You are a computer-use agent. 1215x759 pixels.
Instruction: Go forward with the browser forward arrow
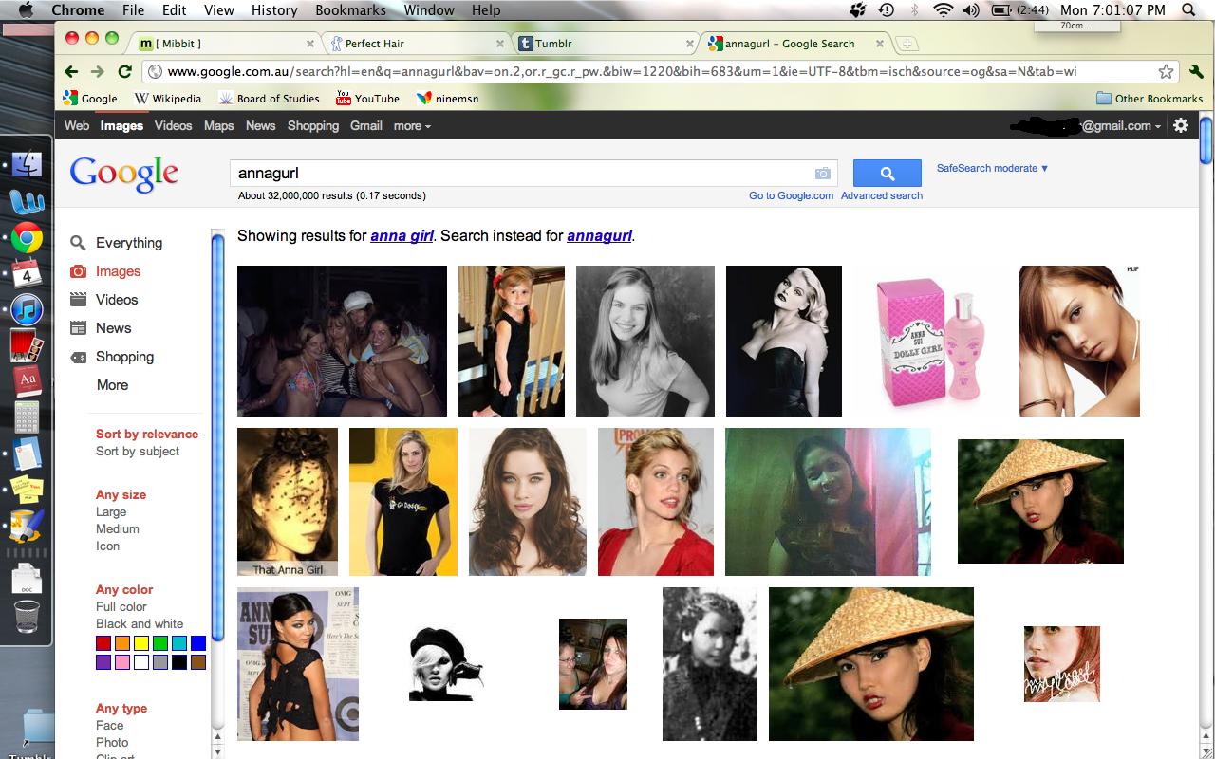click(x=97, y=71)
